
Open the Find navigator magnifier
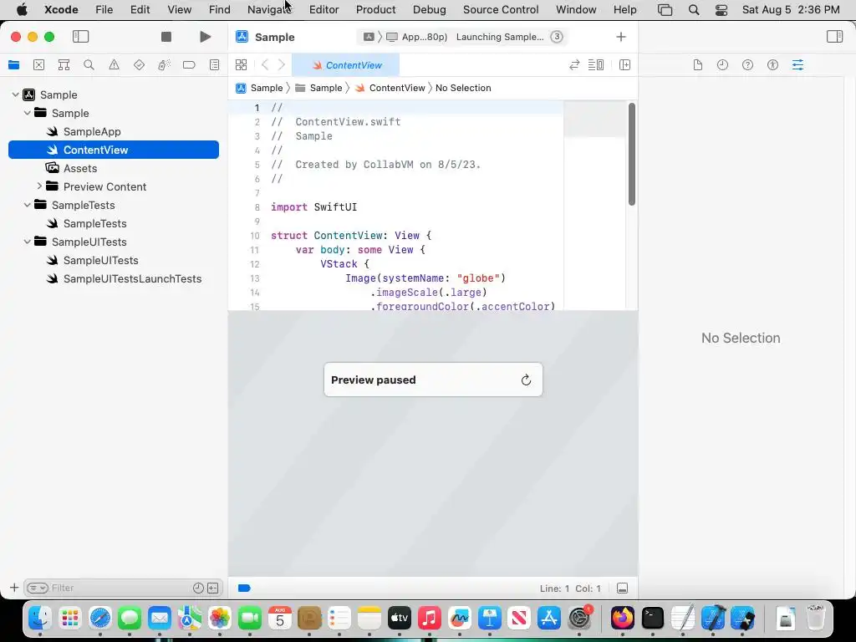tap(89, 65)
